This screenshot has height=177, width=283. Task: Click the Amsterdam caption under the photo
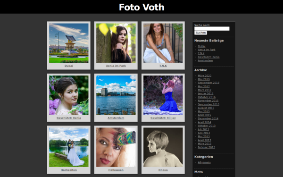[116, 118]
